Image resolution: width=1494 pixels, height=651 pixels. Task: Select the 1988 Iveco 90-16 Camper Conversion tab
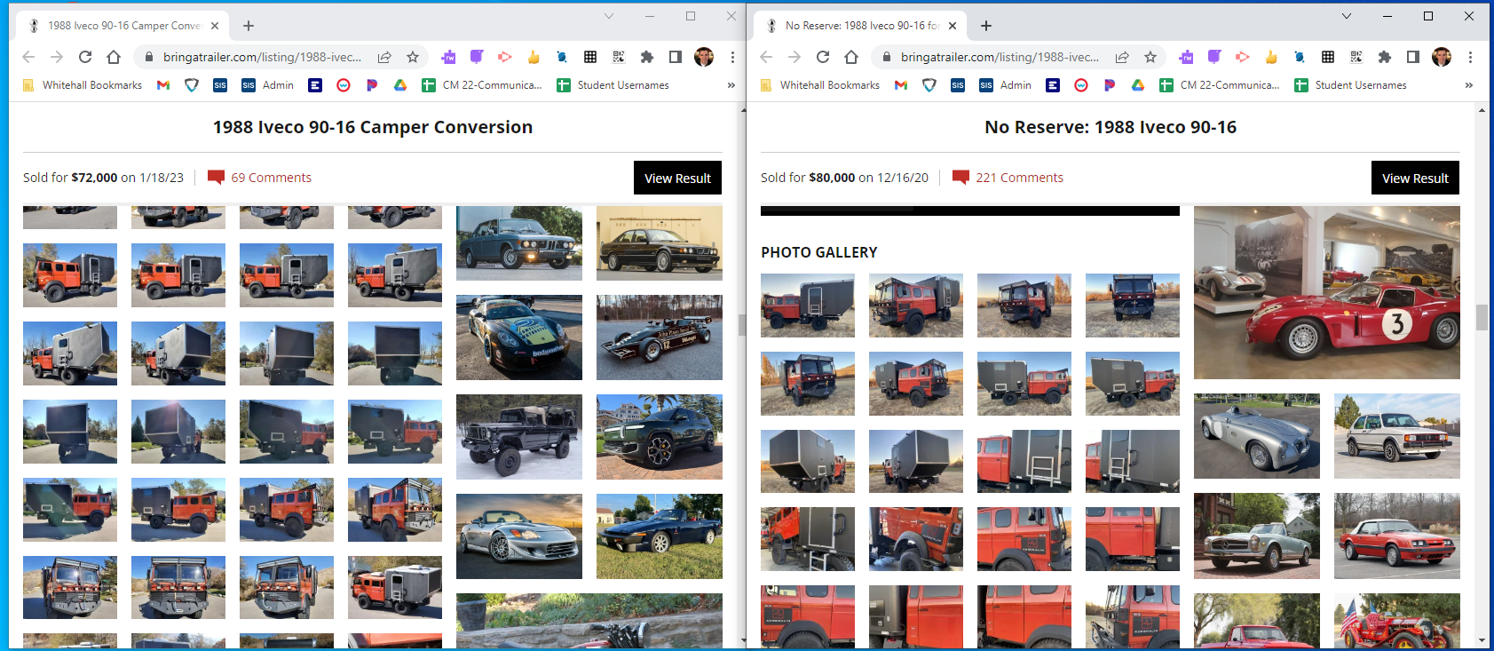(x=123, y=26)
